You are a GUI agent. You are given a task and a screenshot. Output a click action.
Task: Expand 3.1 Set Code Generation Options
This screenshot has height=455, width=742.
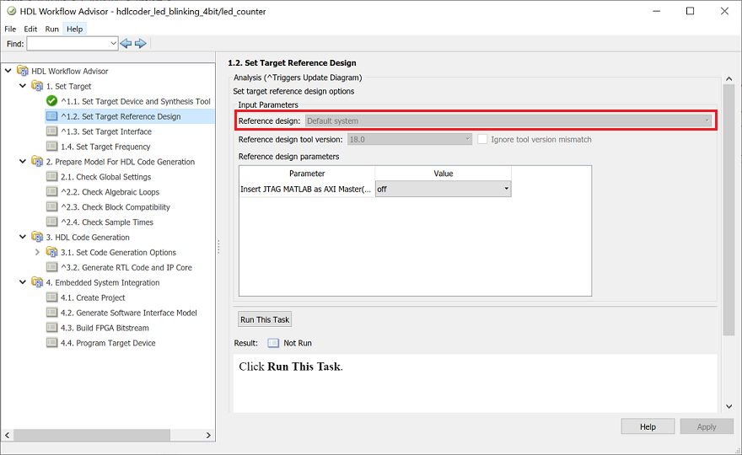(37, 252)
